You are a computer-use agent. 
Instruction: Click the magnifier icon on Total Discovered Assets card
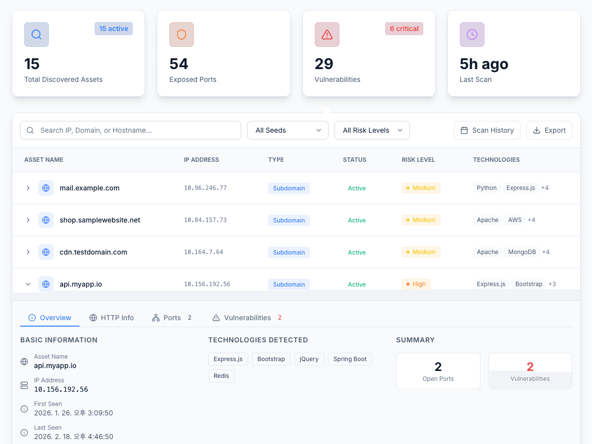tap(37, 35)
